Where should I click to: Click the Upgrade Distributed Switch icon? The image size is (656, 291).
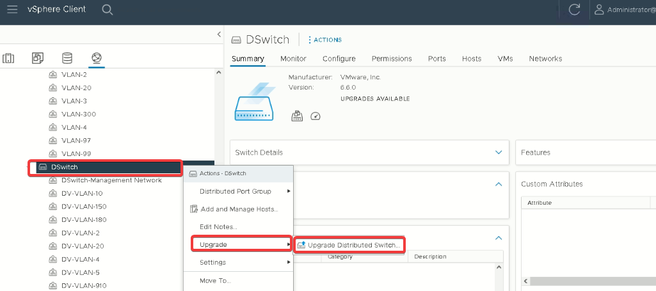(301, 246)
